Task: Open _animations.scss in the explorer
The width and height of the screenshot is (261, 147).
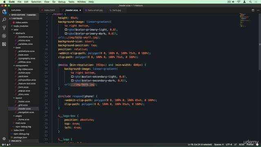Action: (x=26, y=51)
